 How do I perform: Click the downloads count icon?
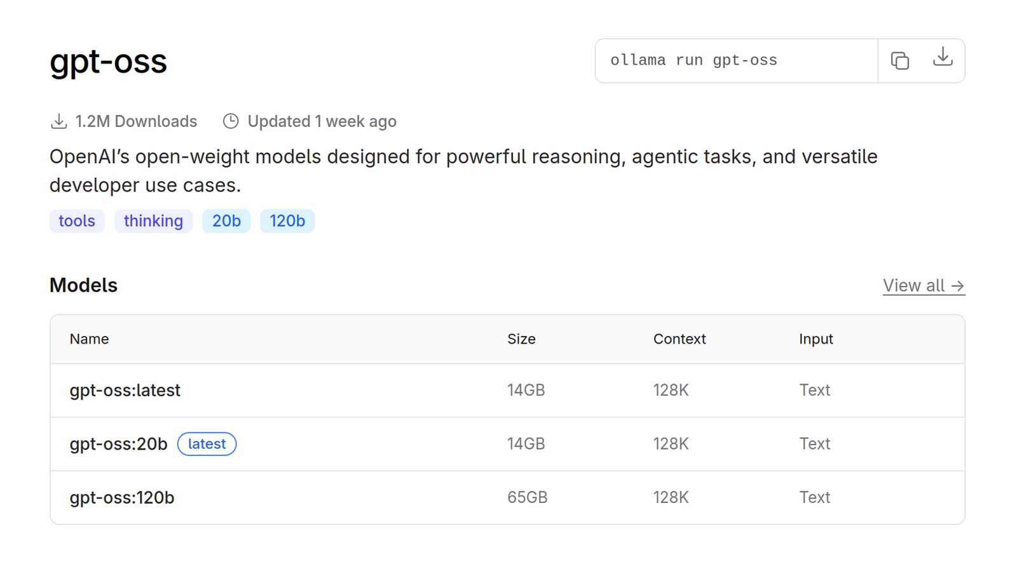coord(58,121)
